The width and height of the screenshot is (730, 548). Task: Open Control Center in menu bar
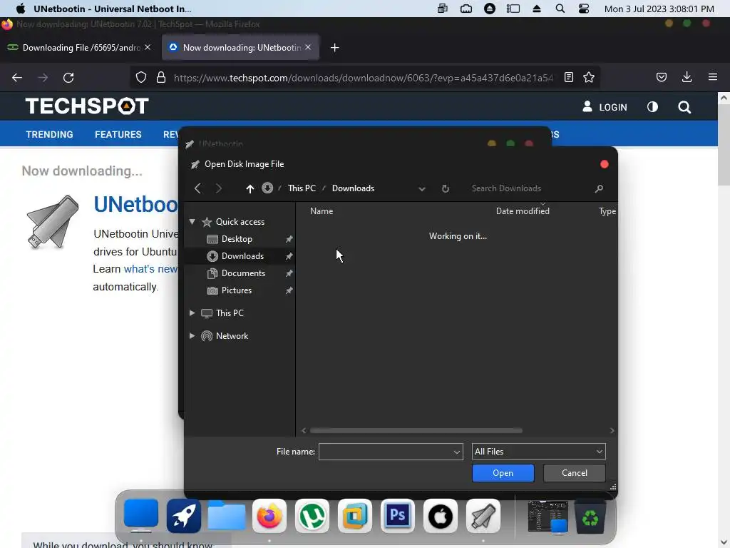pos(583,9)
